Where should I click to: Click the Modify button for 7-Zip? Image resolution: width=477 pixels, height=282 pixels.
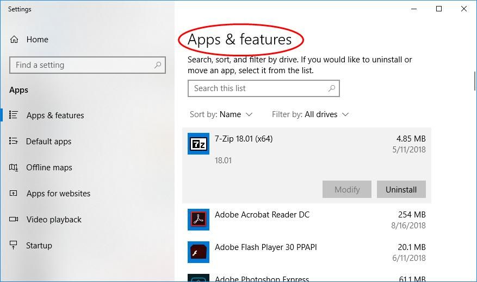[347, 189]
